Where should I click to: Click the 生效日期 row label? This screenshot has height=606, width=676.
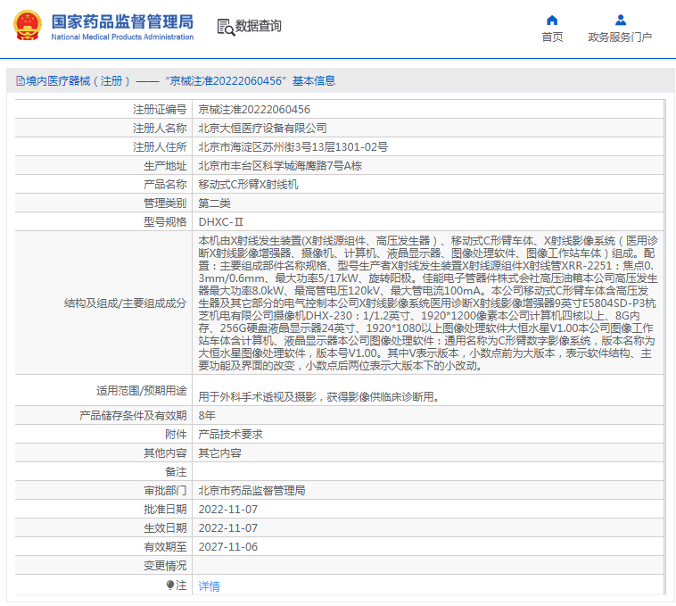tap(165, 528)
